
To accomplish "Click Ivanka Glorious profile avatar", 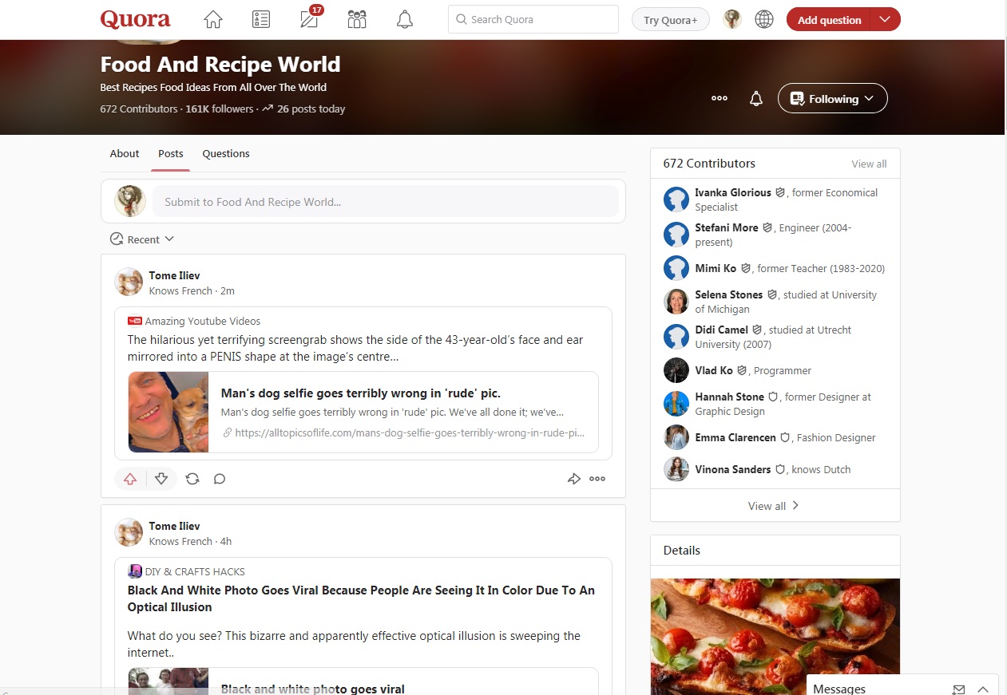I will 676,199.
